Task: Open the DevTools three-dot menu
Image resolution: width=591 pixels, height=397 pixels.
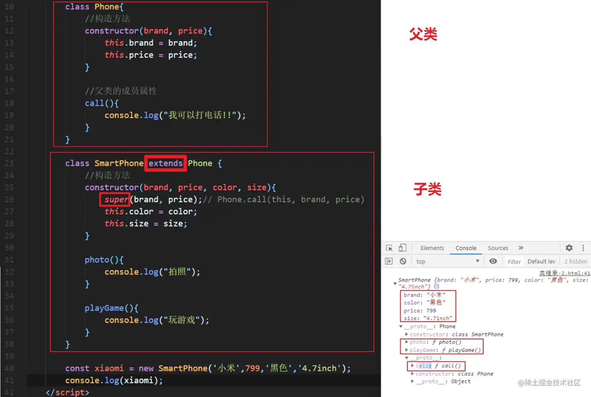Action: [583, 248]
